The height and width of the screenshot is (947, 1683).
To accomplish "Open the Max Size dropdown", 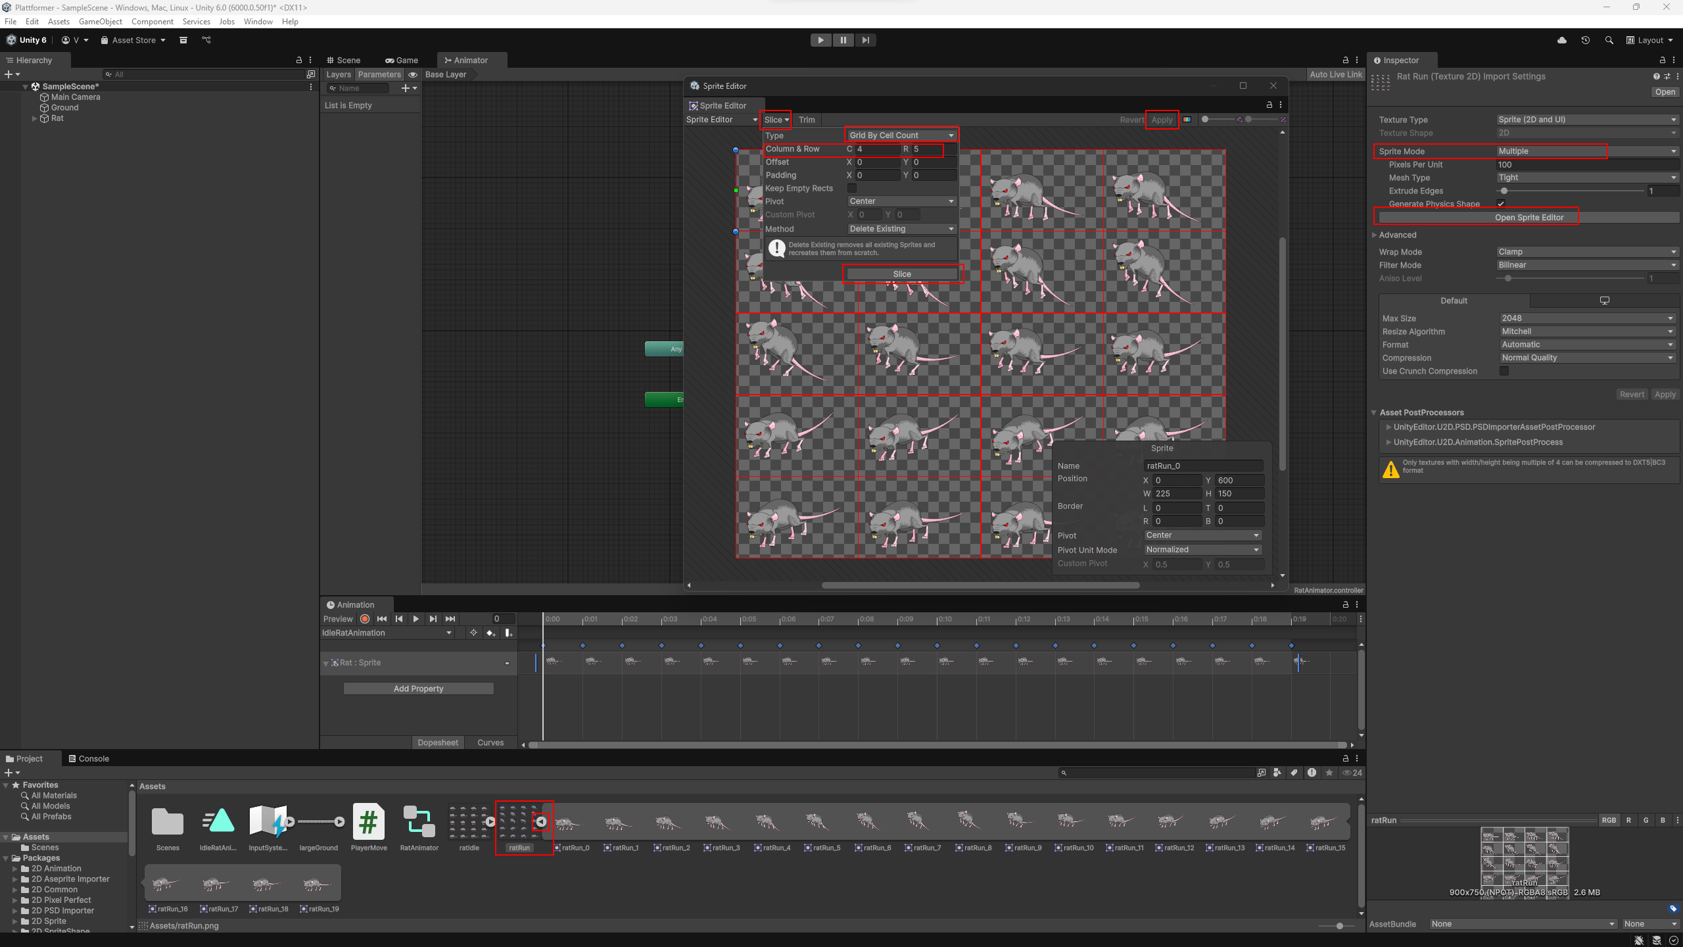I will click(1587, 318).
